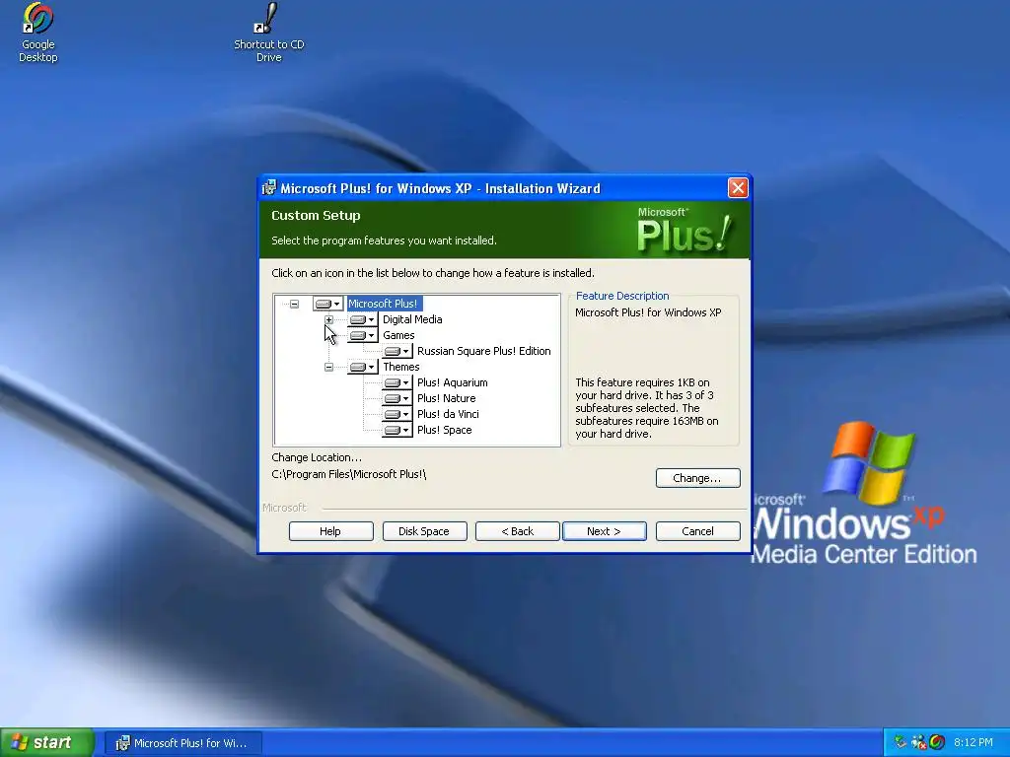Click the installer icon in title bar

point(269,188)
